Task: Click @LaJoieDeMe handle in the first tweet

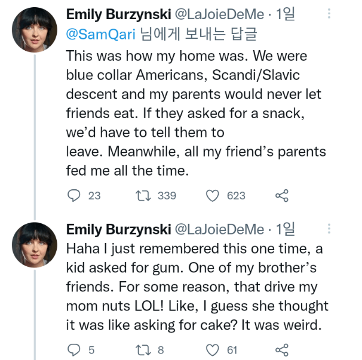Action: coord(218,14)
